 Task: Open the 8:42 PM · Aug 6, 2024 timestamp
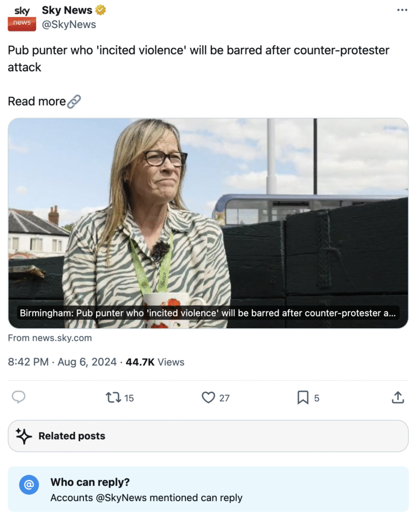pos(61,362)
